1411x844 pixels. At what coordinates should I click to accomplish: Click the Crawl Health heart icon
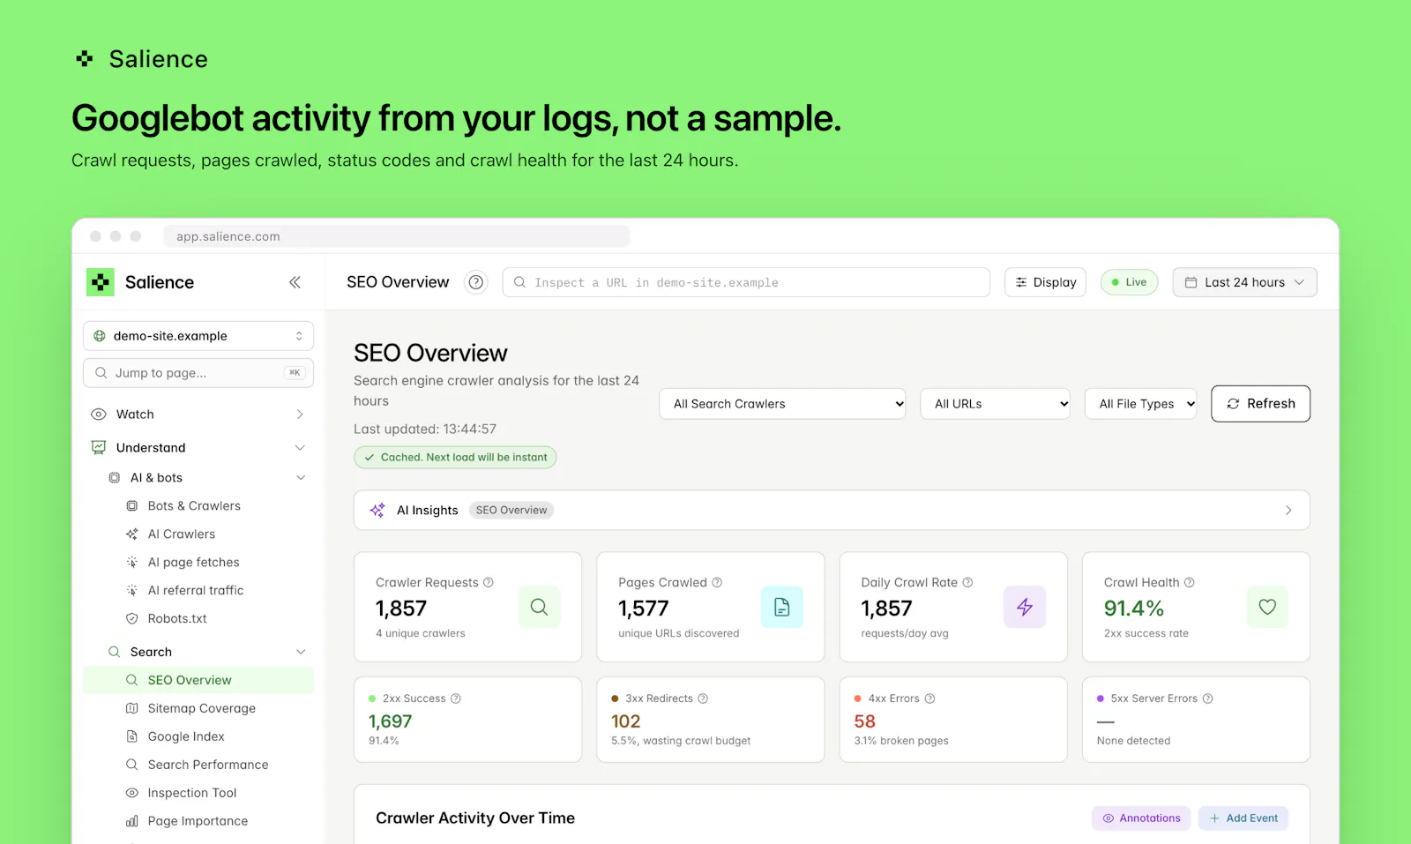(x=1267, y=607)
